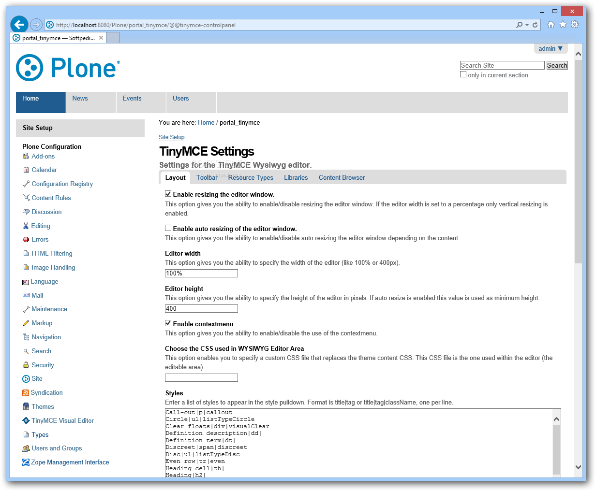Open the Events navigation tab
The width and height of the screenshot is (596, 491).
[x=141, y=102]
